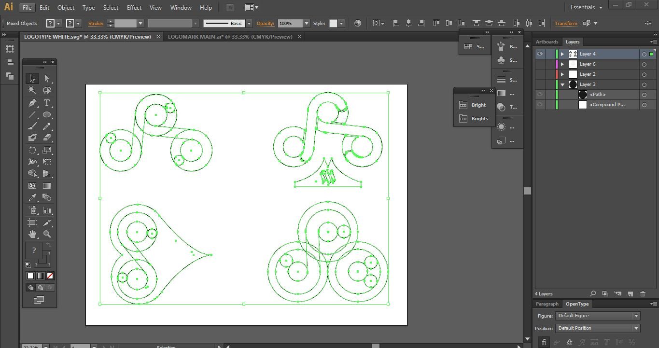This screenshot has width=659, height=348.
Task: Select the Symbol Sprayer tool
Action: (x=32, y=210)
